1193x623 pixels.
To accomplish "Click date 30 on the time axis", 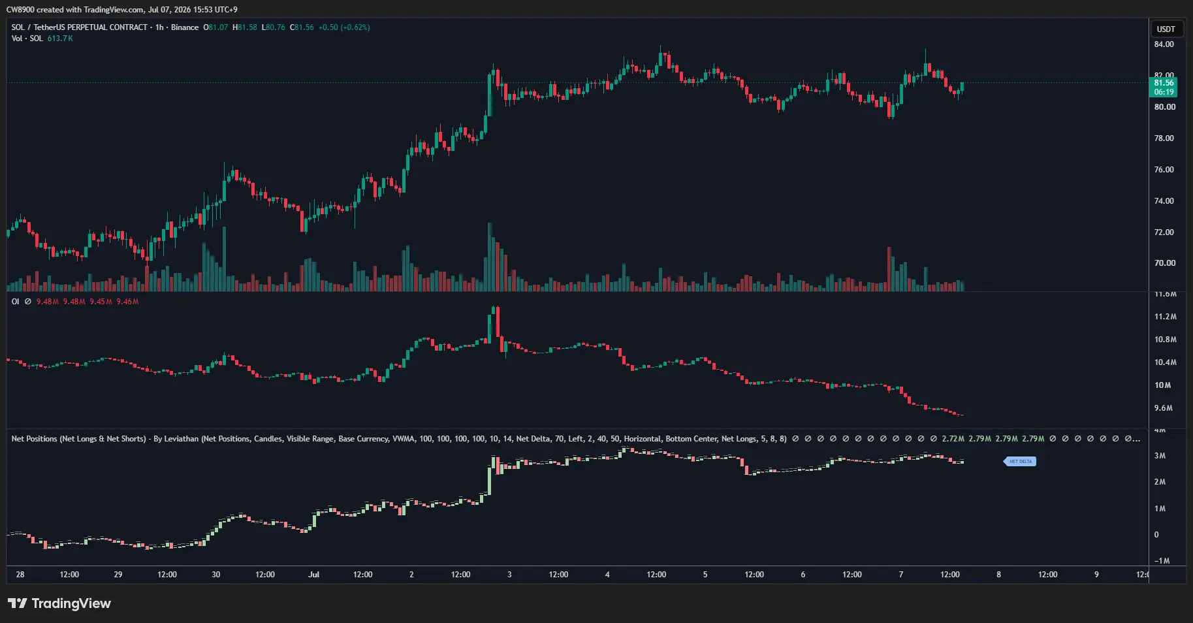I will (x=216, y=575).
